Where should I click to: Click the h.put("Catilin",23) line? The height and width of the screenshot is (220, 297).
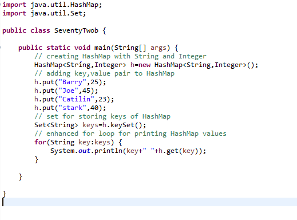74,99
